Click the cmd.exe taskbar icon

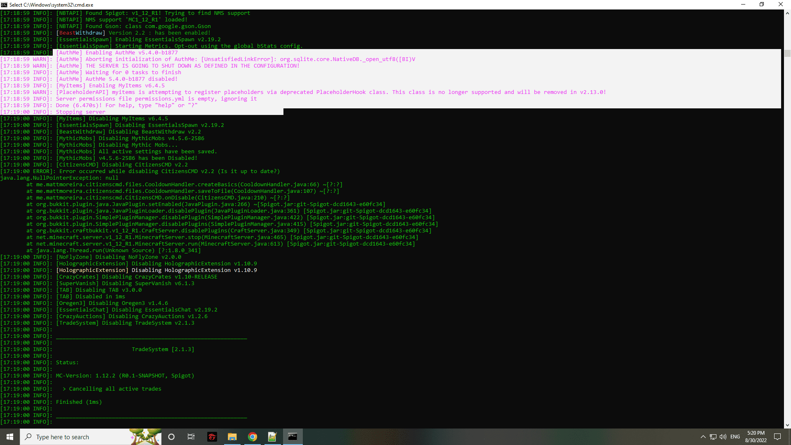pos(293,437)
